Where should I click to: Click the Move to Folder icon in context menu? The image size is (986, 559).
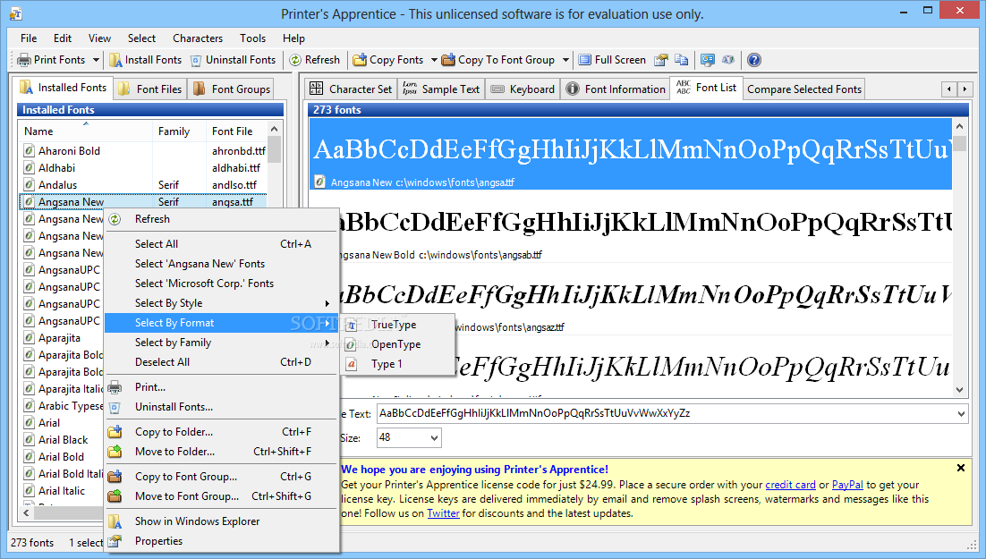click(115, 452)
